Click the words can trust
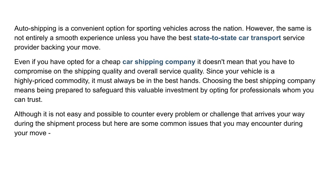This screenshot has width=330, height=185. click(28, 100)
